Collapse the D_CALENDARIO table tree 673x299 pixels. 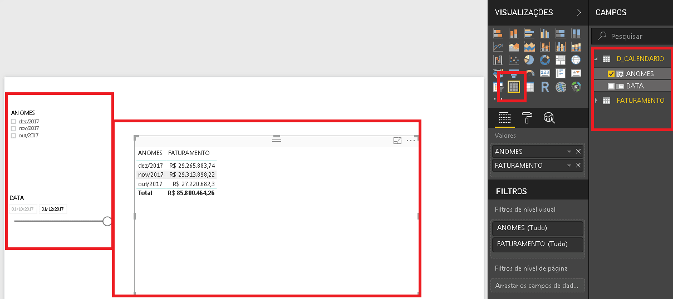coord(596,58)
